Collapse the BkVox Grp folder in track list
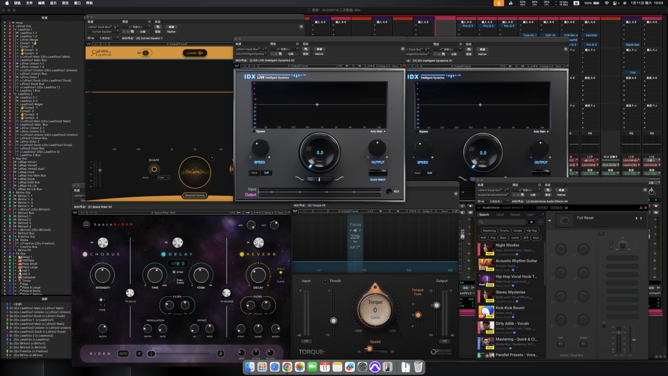 click(x=14, y=193)
